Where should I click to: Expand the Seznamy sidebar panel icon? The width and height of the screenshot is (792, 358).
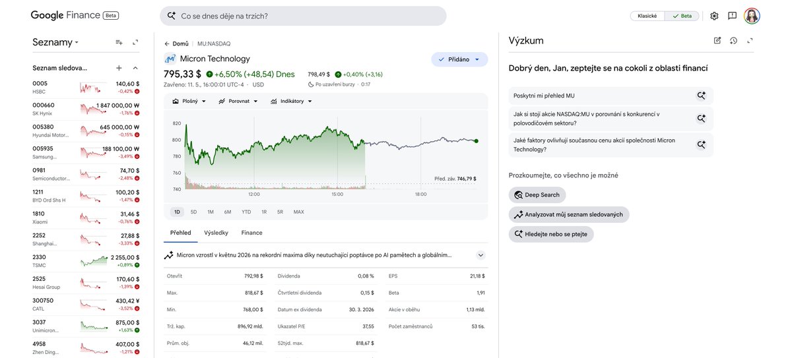[x=135, y=42]
